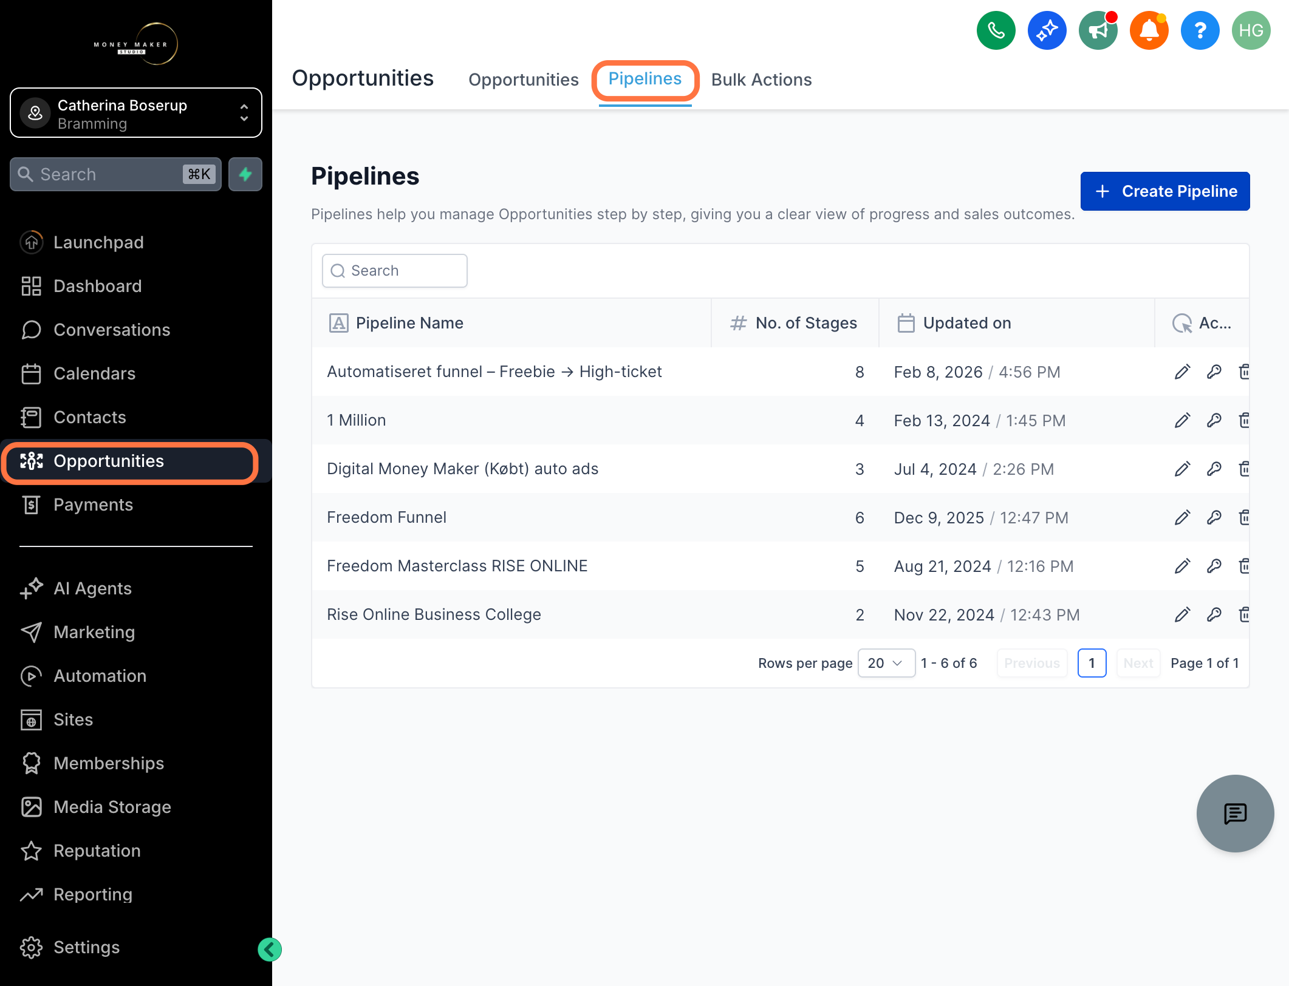Open the megaphone announcements icon
The width and height of the screenshot is (1289, 986).
click(1098, 30)
